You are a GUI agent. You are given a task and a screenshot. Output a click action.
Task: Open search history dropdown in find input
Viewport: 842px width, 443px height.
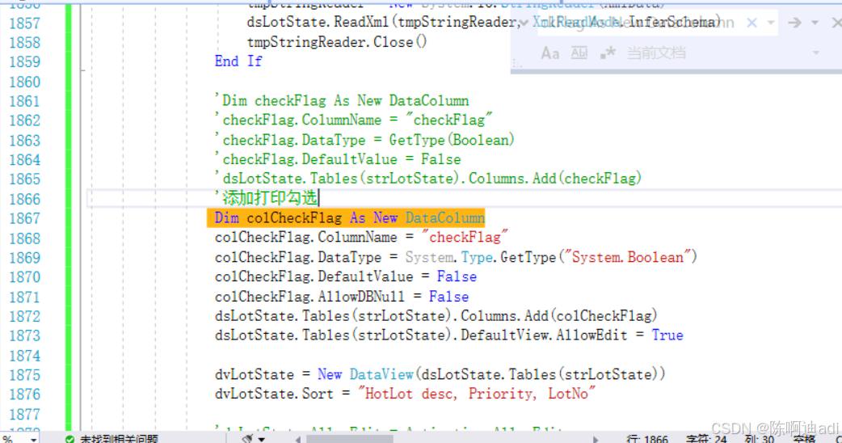click(771, 23)
